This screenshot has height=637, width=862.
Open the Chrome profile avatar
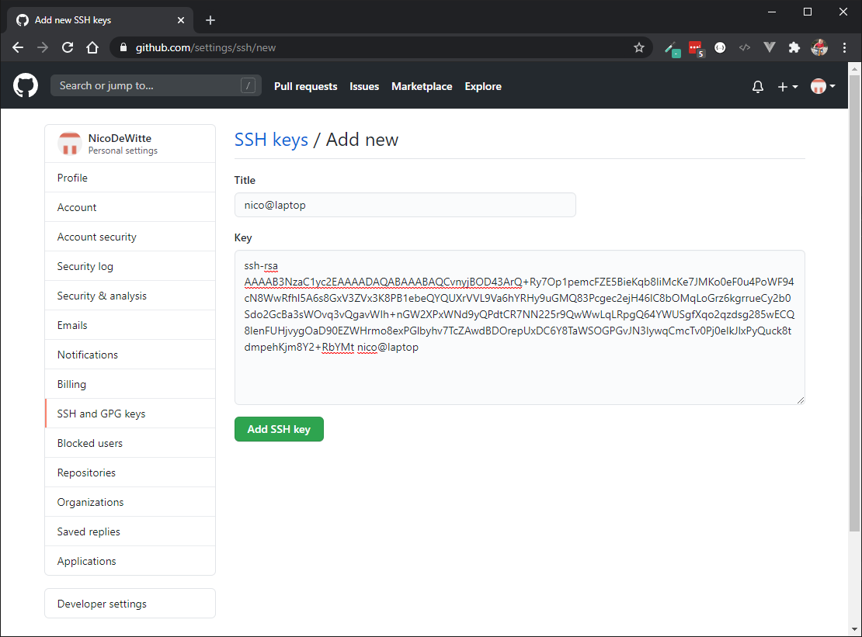pos(819,48)
